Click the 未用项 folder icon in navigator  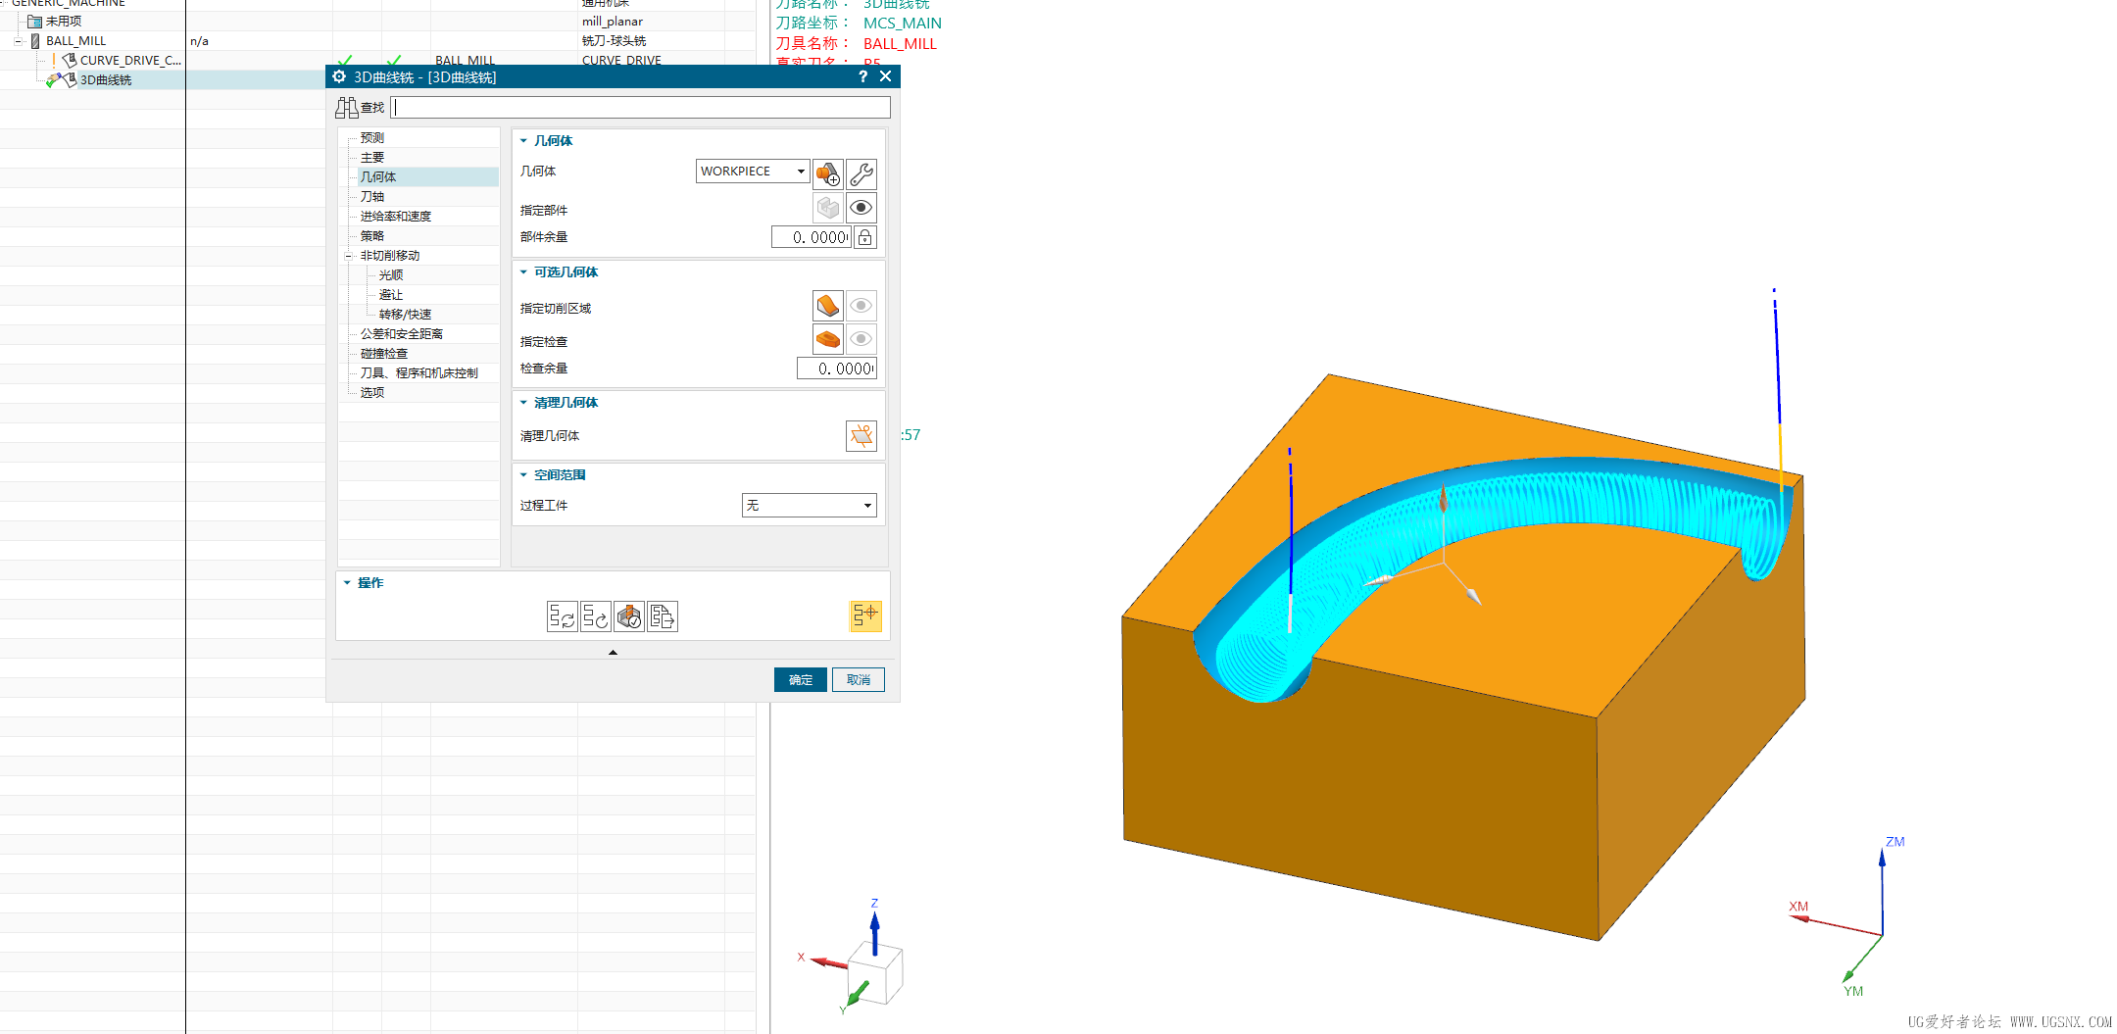coord(34,21)
